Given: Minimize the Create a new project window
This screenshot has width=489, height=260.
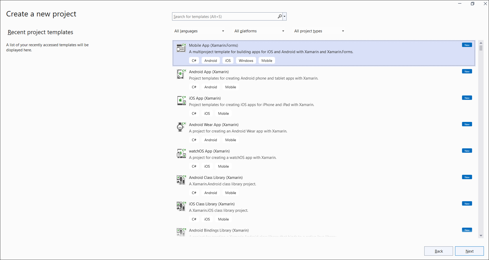Looking at the screenshot, I should (x=460, y=4).
